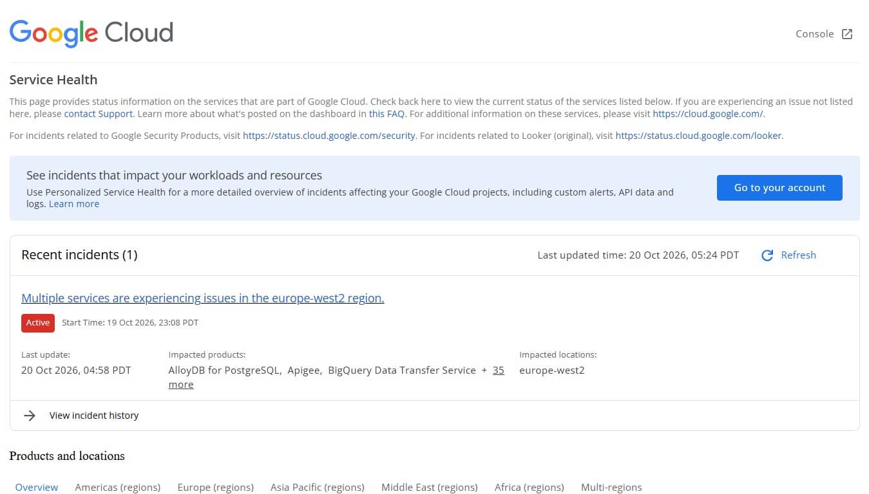Open the contact Support link
The image size is (869, 494).
[99, 114]
